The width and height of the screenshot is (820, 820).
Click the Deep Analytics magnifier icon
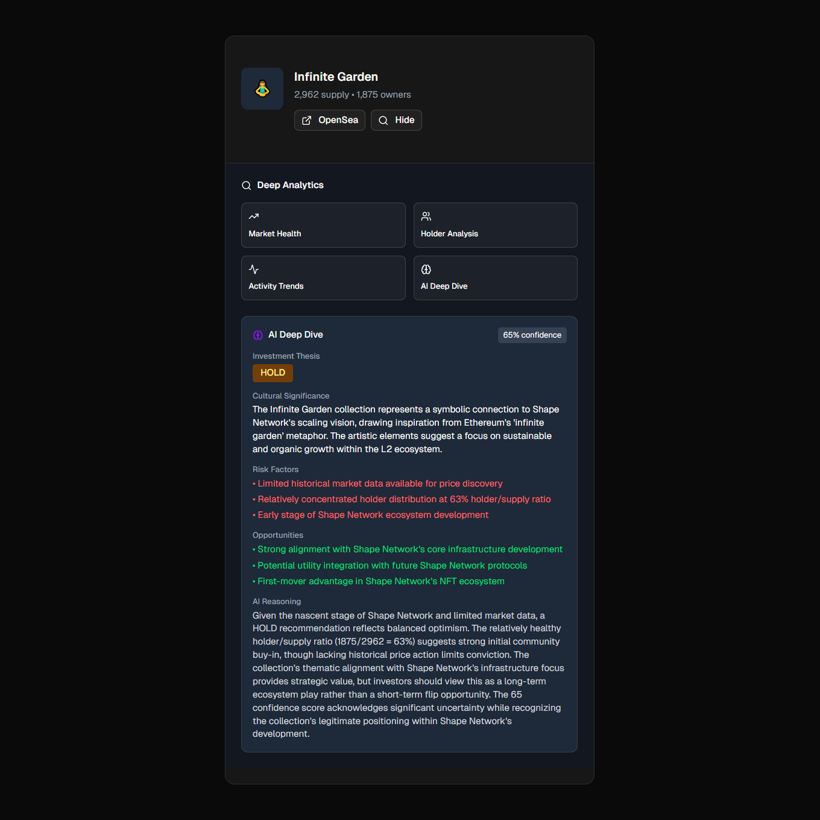pyautogui.click(x=247, y=185)
